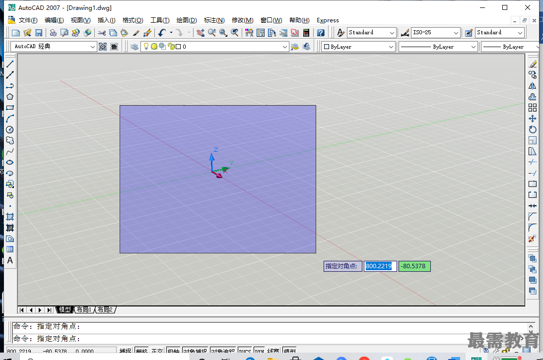Select the Arc draw tool
543x360 pixels.
[x=10, y=119]
